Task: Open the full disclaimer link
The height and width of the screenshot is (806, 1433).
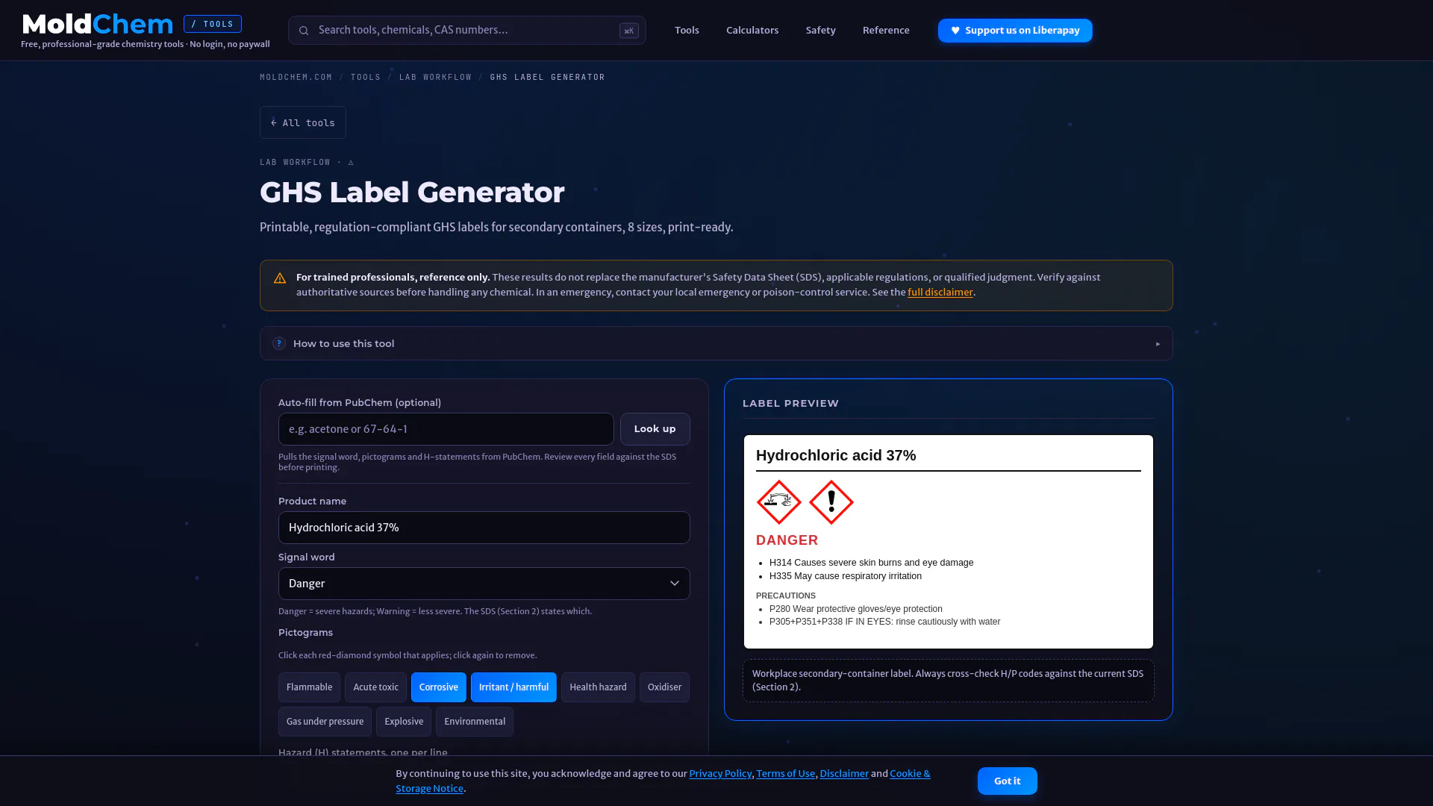Action: pos(940,293)
